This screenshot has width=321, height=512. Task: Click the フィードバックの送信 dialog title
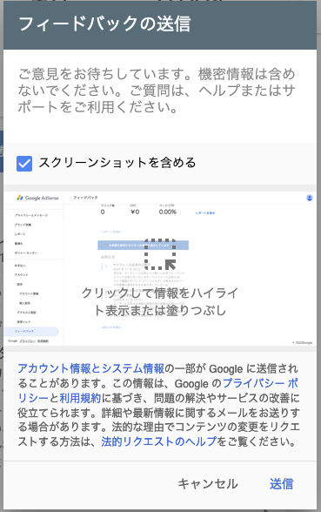click(x=104, y=24)
